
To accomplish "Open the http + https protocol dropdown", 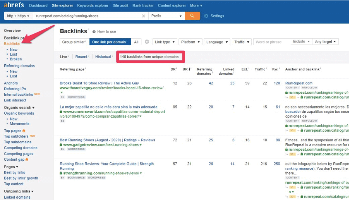I will point(18,16).
